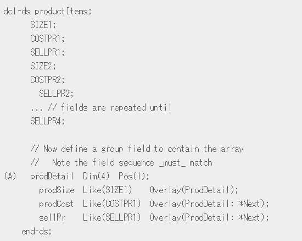Screen dimensions: 302x241
Task: Click Like(SIZE1) keyword text
Action: (x=108, y=190)
